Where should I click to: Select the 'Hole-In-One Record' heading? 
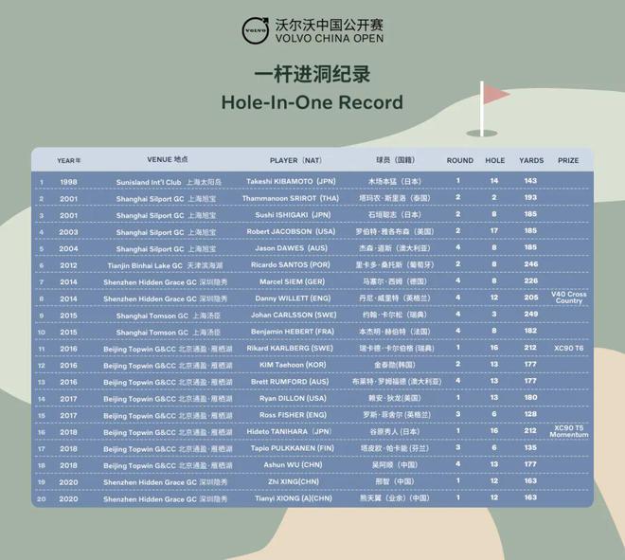click(312, 102)
